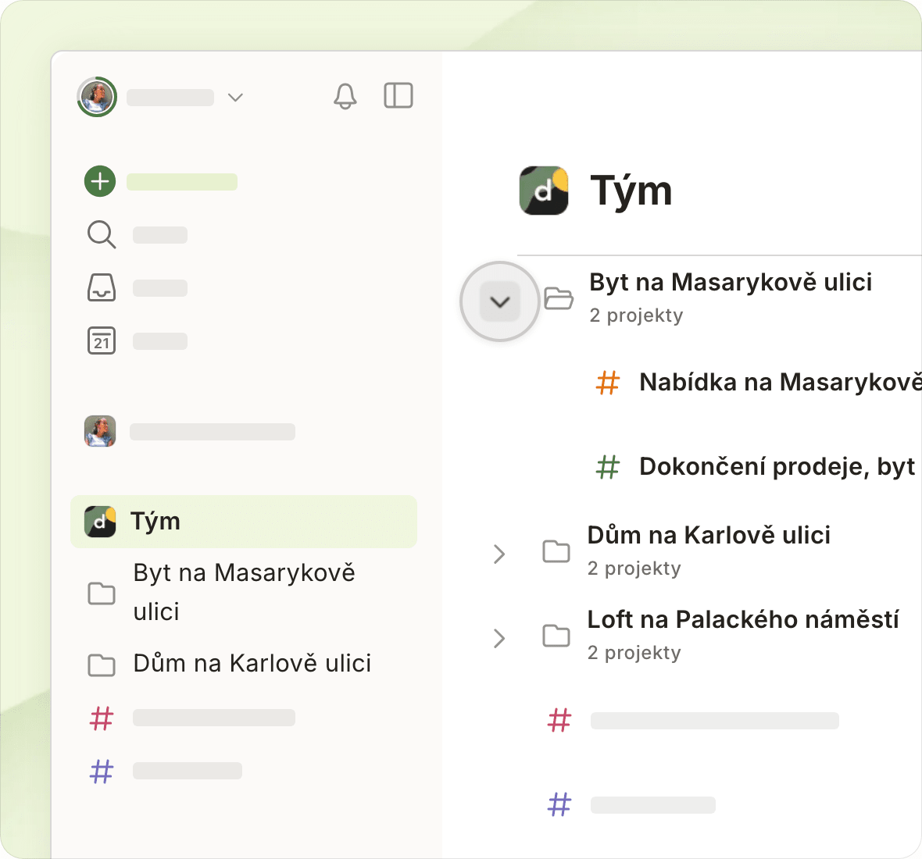922x859 pixels.
Task: Click the profile avatar with progress ring
Action: [97, 96]
